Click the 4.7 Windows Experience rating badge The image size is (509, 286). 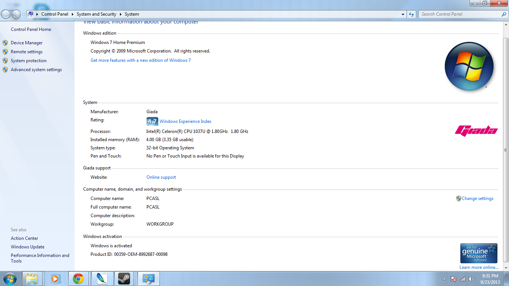(152, 121)
